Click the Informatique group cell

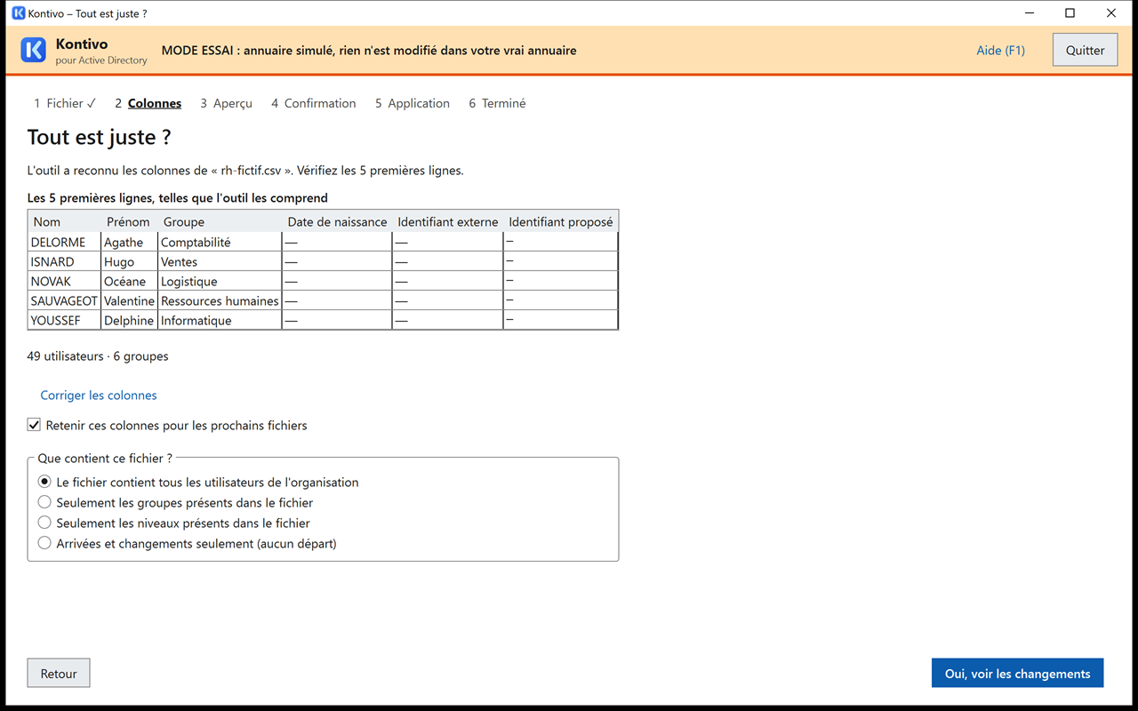(x=220, y=320)
